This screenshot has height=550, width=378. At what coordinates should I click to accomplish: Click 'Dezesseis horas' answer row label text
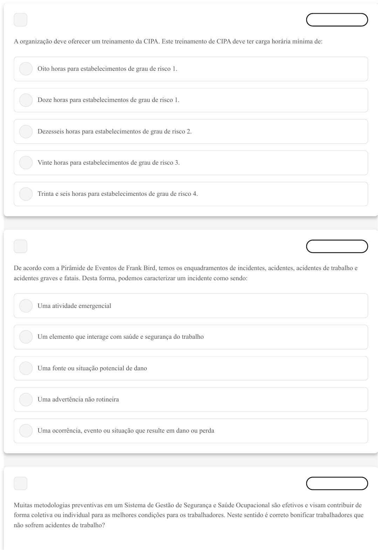coord(115,132)
